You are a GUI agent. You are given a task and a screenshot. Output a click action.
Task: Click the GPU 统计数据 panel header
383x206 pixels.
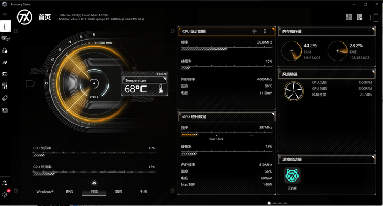pyautogui.click(x=227, y=116)
